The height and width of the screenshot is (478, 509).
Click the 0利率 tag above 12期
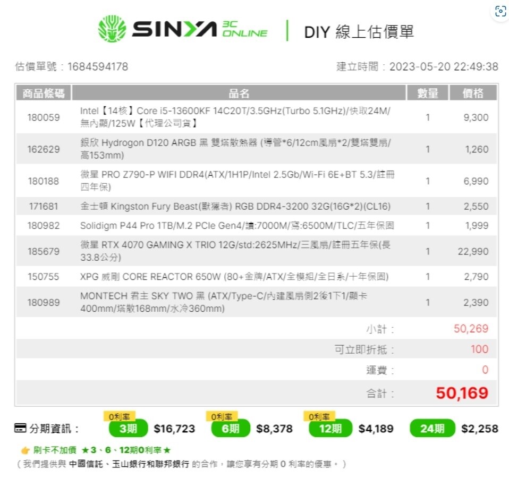pyautogui.click(x=319, y=416)
